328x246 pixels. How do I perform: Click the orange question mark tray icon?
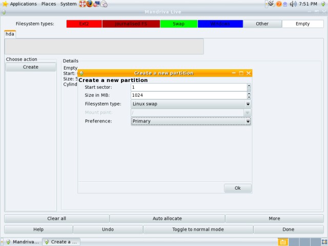[279, 4]
